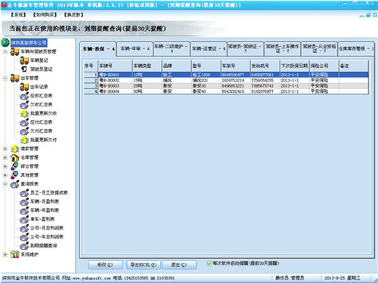Click the 退出 button

coord(179,265)
